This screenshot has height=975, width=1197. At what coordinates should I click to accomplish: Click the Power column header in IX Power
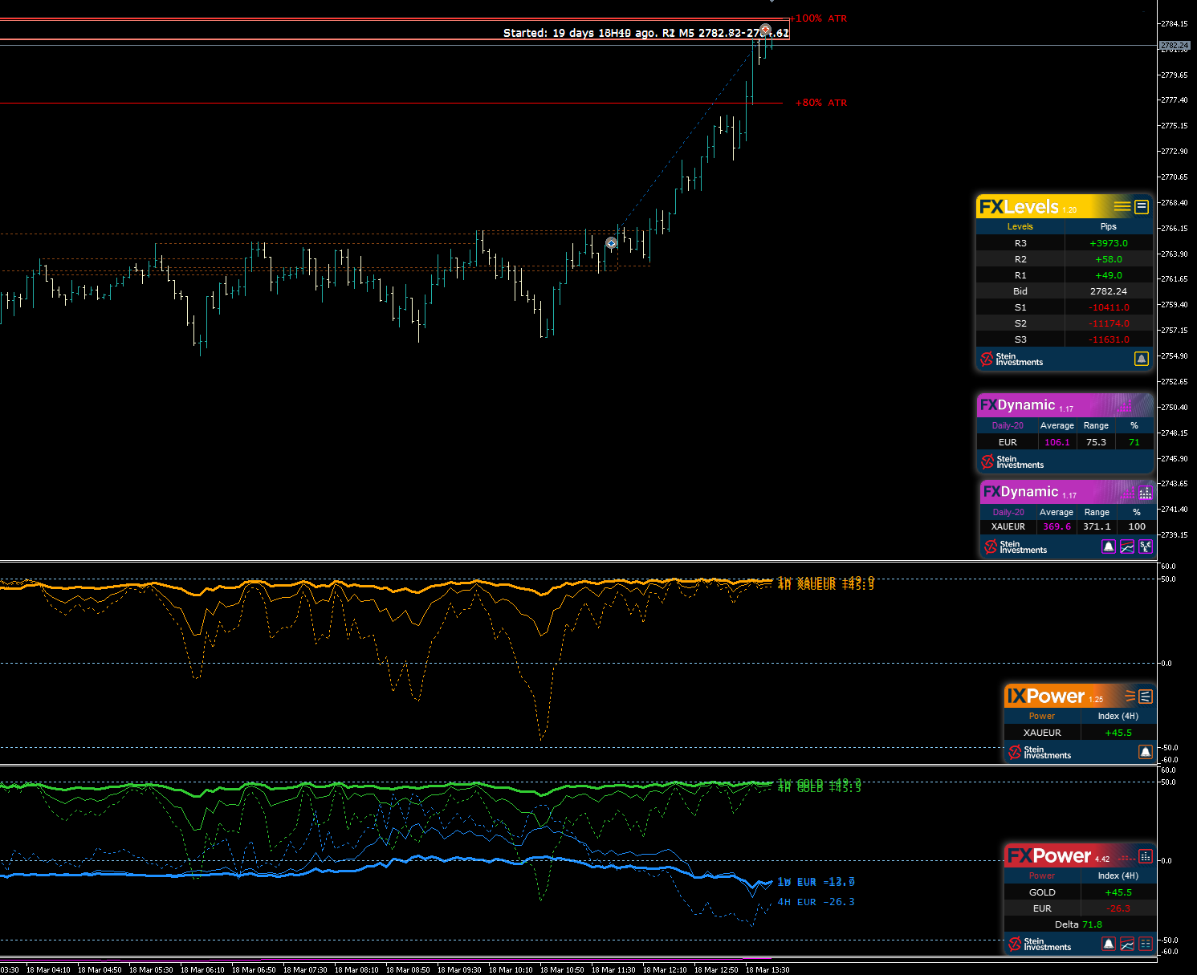click(1041, 716)
